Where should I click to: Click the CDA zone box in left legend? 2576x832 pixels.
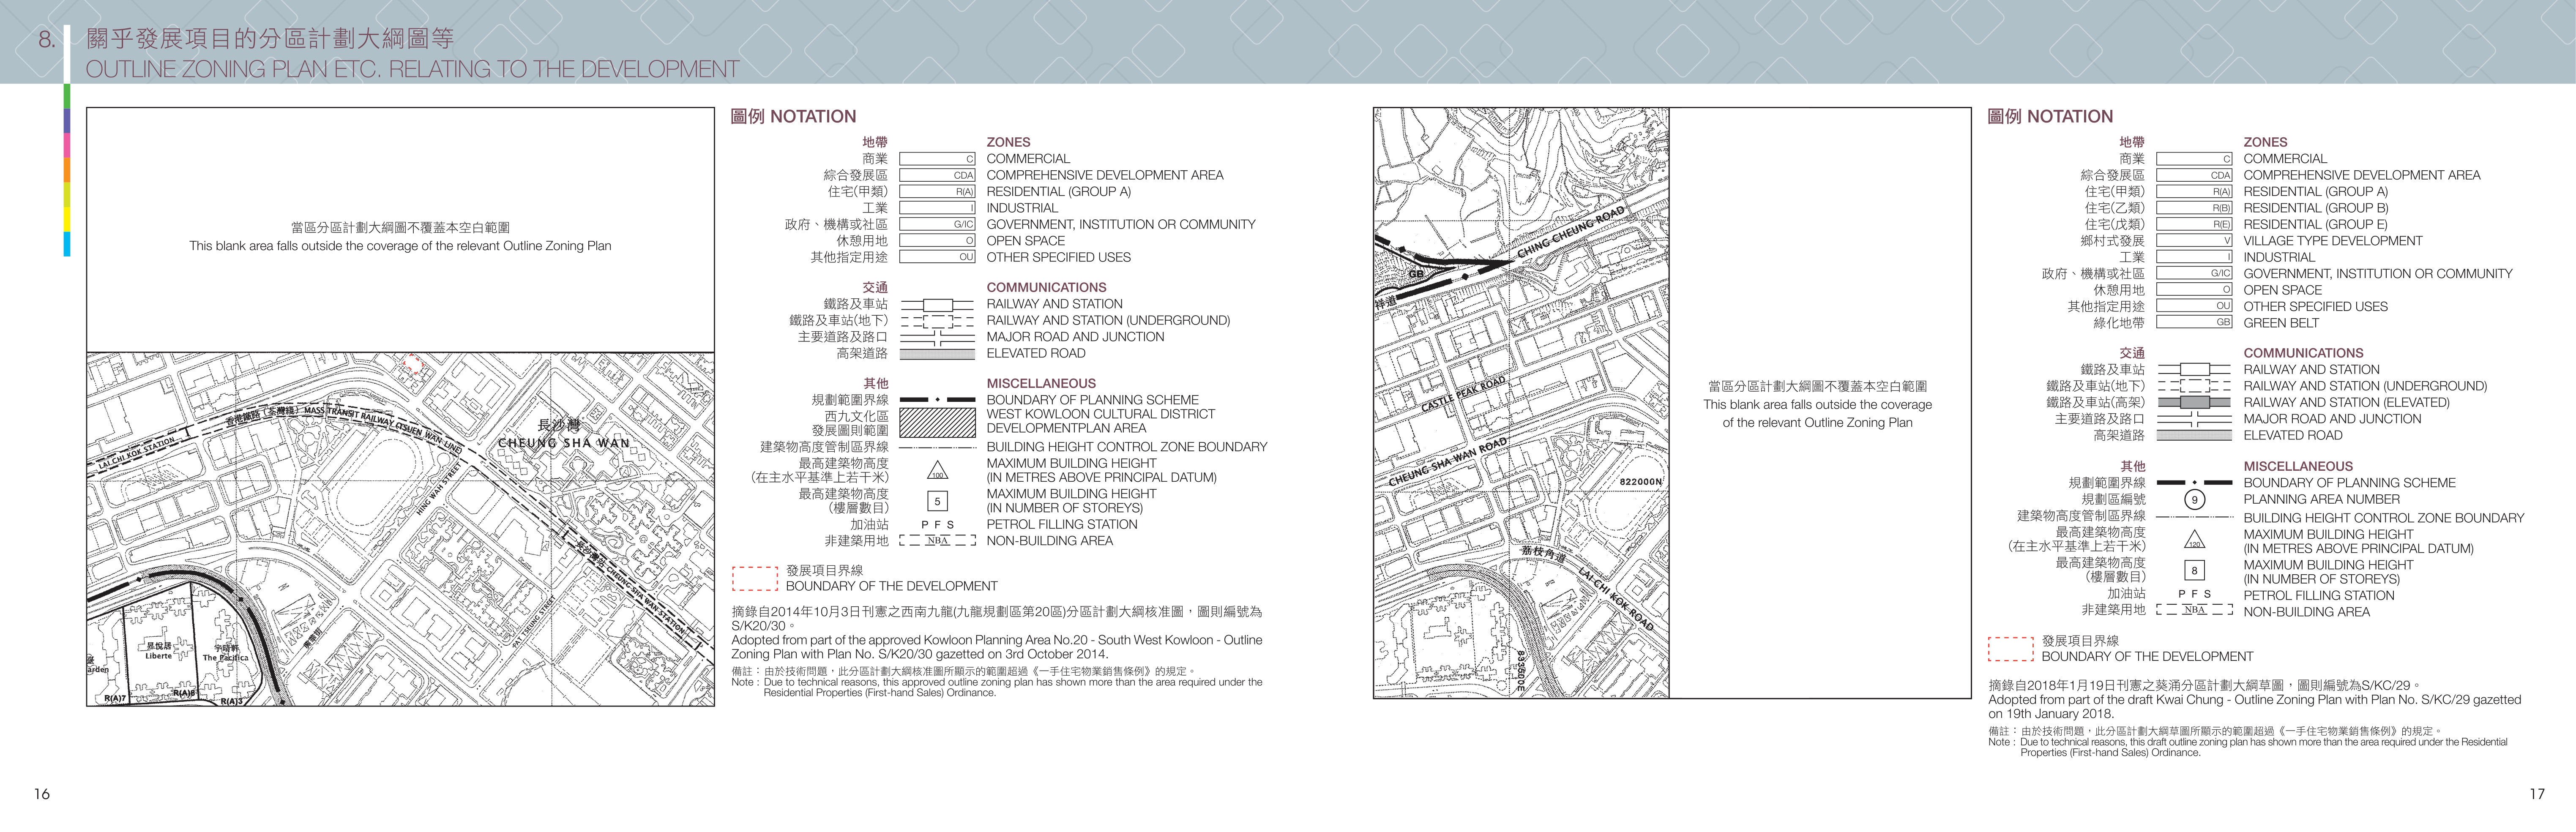937,175
